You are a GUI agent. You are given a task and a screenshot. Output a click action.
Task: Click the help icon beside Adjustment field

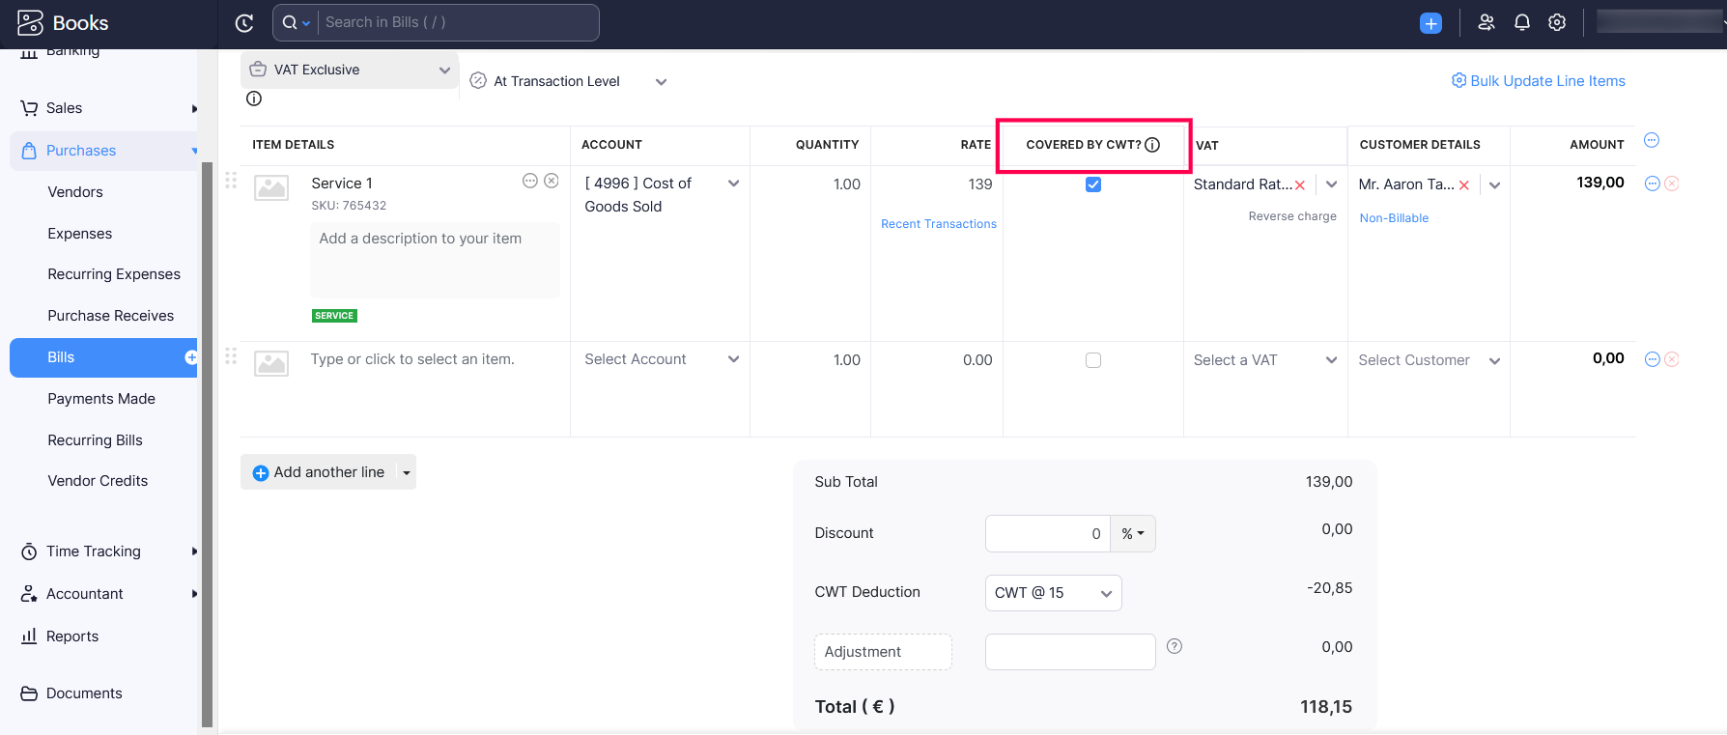[x=1175, y=647]
